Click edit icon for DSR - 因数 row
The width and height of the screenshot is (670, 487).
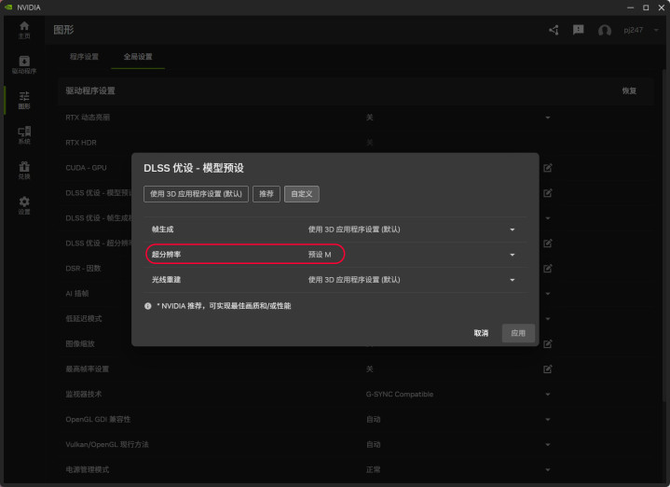(547, 269)
